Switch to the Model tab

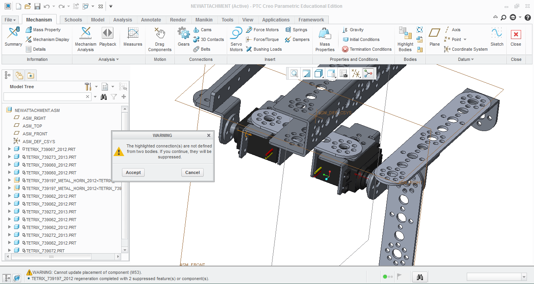pos(98,20)
